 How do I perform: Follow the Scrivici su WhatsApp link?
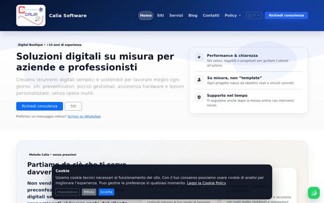pyautogui.click(x=84, y=116)
